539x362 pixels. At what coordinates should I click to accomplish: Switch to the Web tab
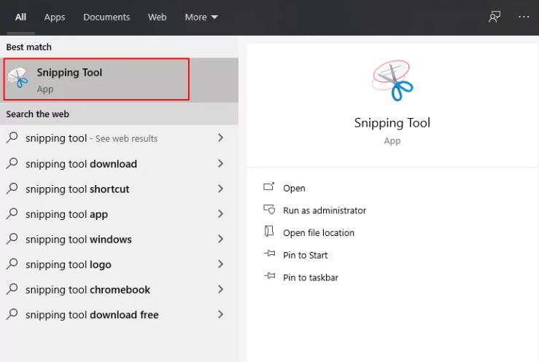(x=157, y=17)
